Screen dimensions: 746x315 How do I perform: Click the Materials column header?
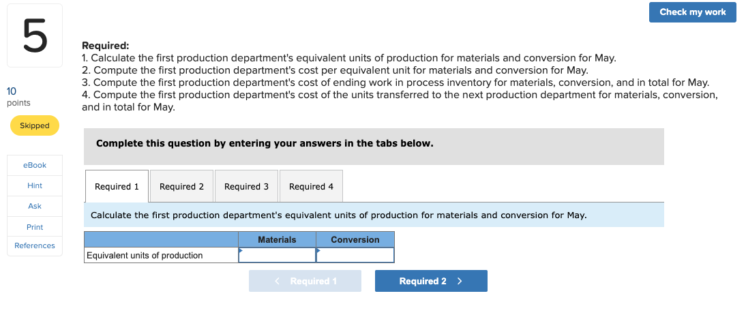(x=278, y=239)
